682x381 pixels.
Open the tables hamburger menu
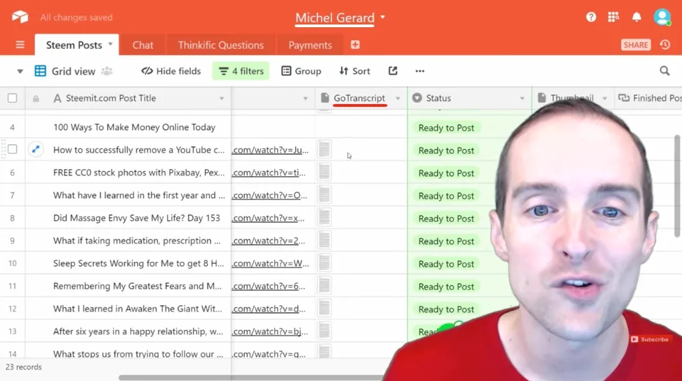pos(20,45)
